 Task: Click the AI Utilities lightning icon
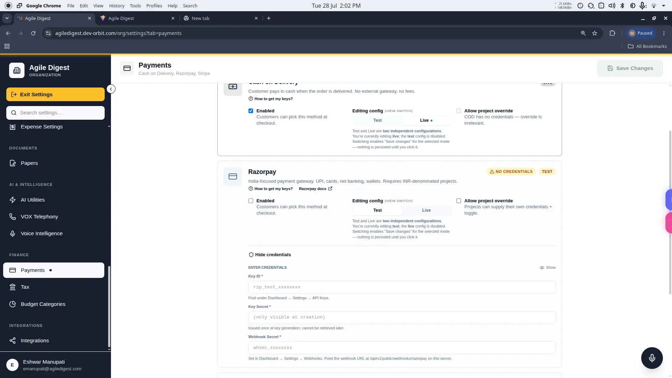13,200
